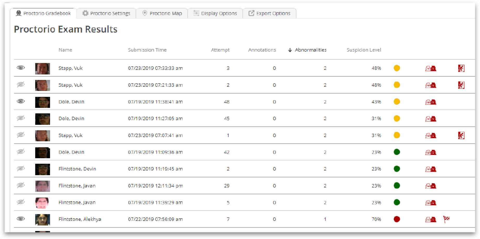Click the red people icon for Dole, Devin attempt 48

pos(431,102)
